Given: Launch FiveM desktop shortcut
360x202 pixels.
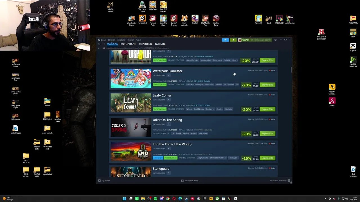Looking at the screenshot, I should (332, 102).
